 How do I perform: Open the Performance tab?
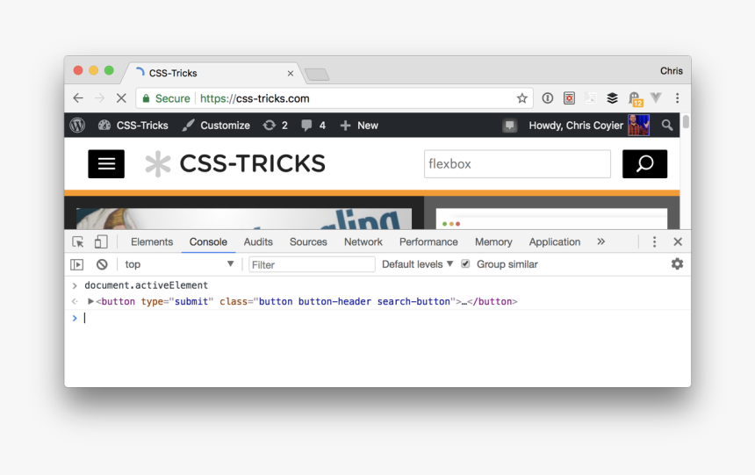[428, 241]
